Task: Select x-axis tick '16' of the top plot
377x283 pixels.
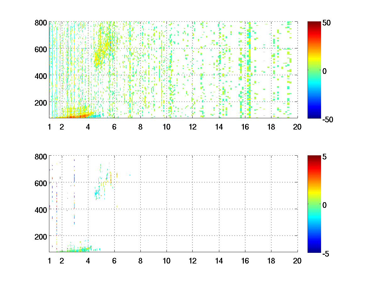Action: coord(245,127)
